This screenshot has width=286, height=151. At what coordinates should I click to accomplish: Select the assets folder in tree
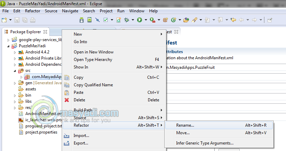pyautogui.click(x=31, y=89)
